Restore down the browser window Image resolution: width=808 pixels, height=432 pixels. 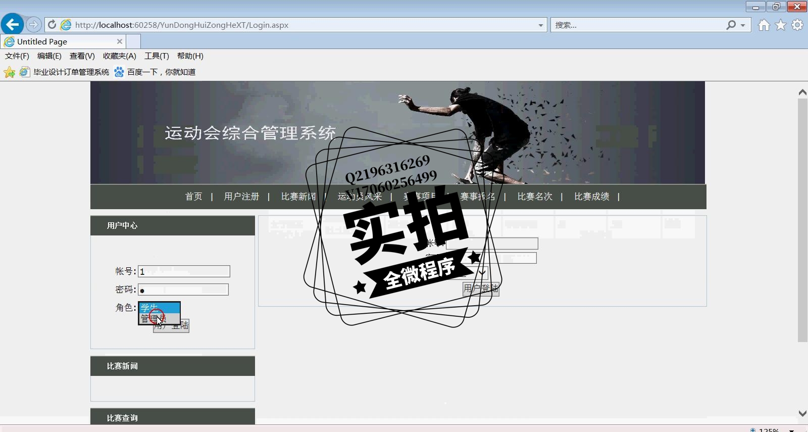pos(776,7)
